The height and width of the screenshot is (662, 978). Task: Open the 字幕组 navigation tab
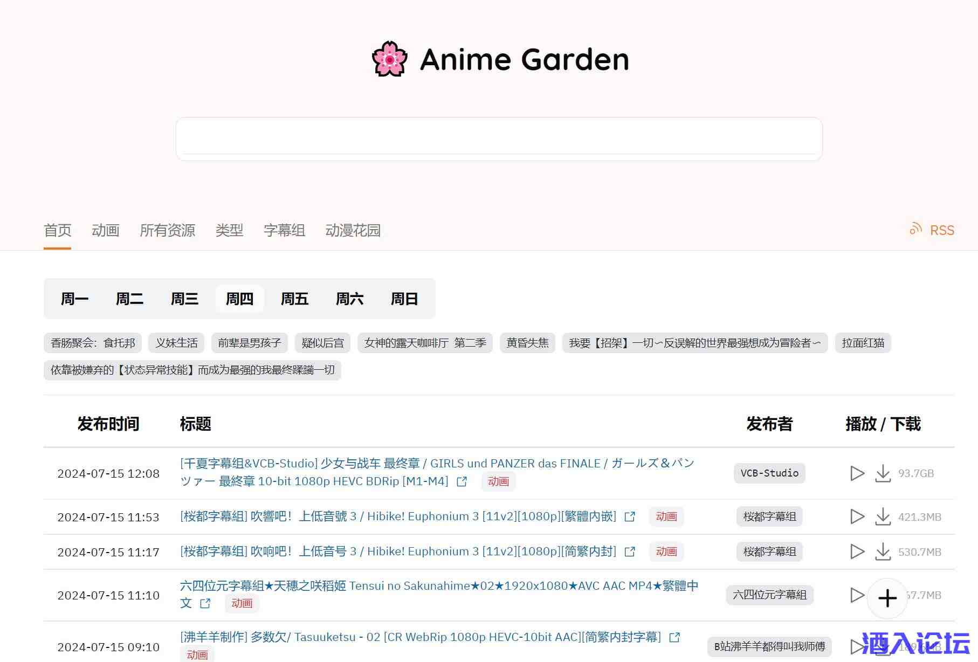284,230
